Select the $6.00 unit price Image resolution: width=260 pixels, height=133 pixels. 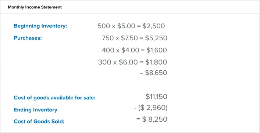coord(128,62)
